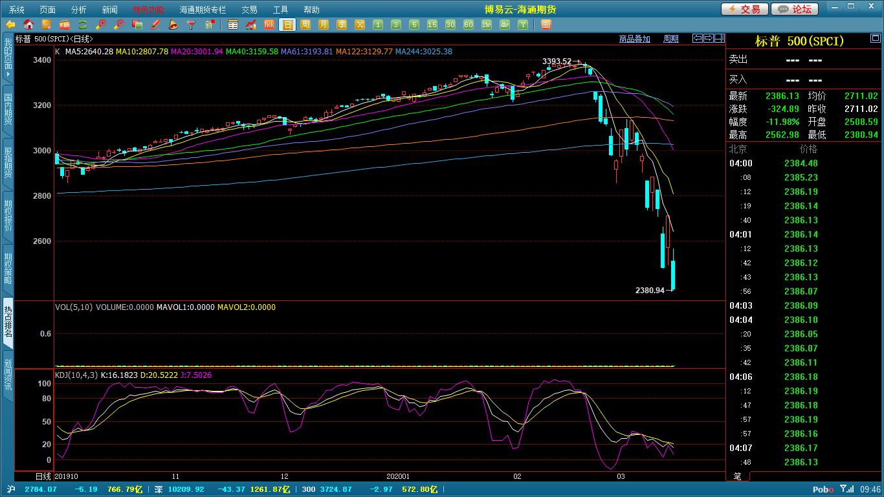Open the 帮助 menu
884x497 pixels.
(x=311, y=10)
